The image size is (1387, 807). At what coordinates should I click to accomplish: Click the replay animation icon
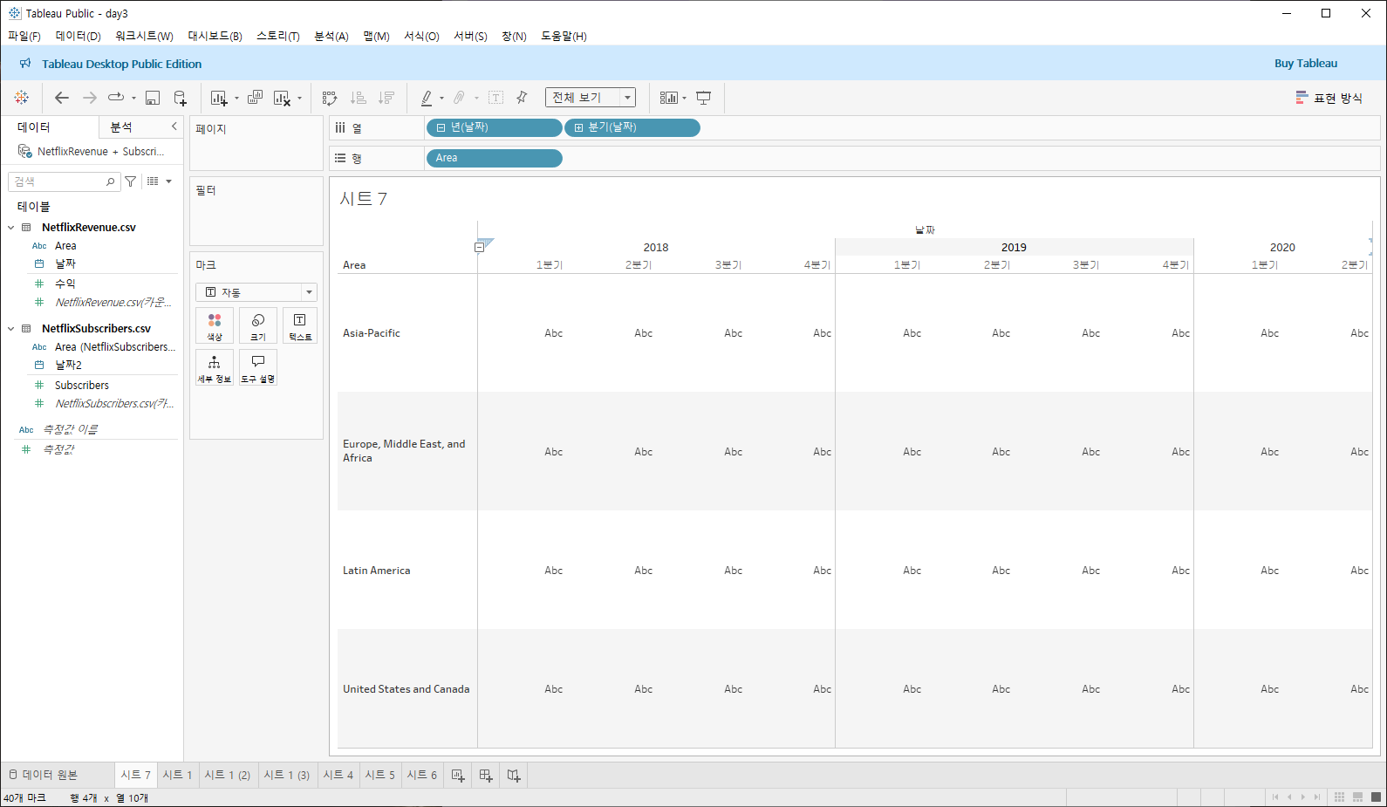coord(116,98)
